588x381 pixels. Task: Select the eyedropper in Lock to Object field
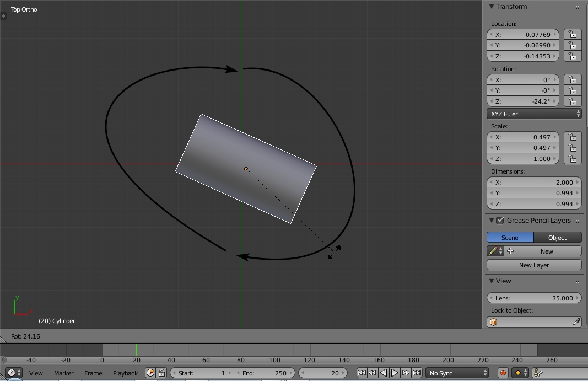[x=578, y=321]
